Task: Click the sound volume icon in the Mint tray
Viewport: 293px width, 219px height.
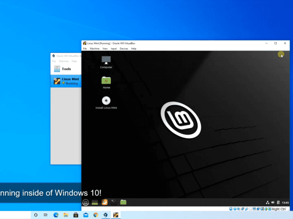Action: (273, 202)
